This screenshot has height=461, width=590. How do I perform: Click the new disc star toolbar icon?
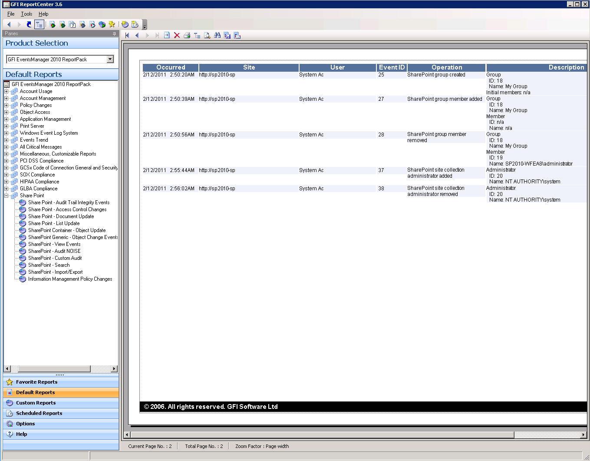point(125,24)
